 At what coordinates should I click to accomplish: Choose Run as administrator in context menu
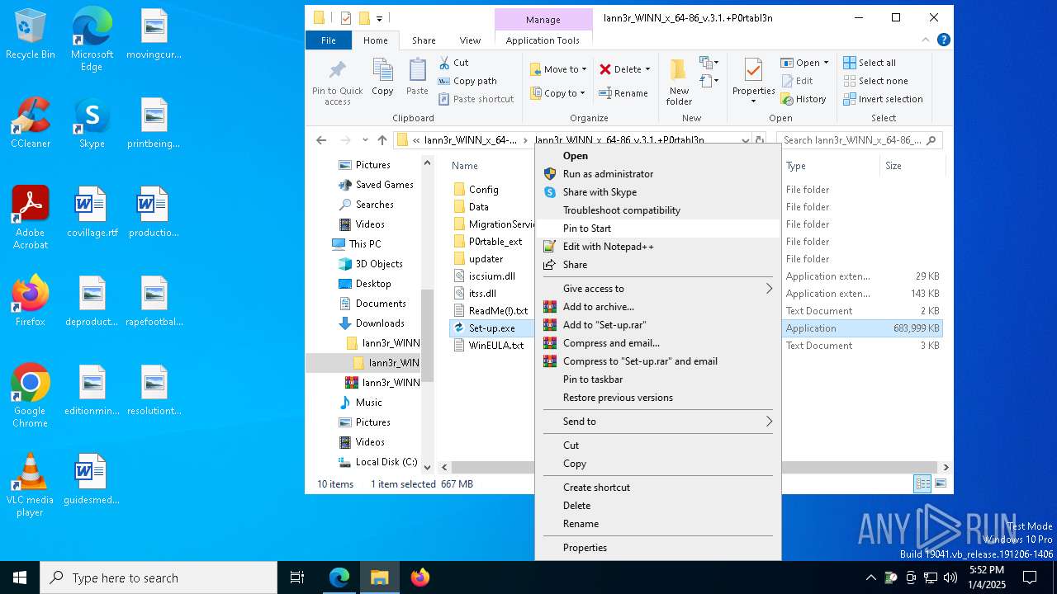(x=658, y=174)
